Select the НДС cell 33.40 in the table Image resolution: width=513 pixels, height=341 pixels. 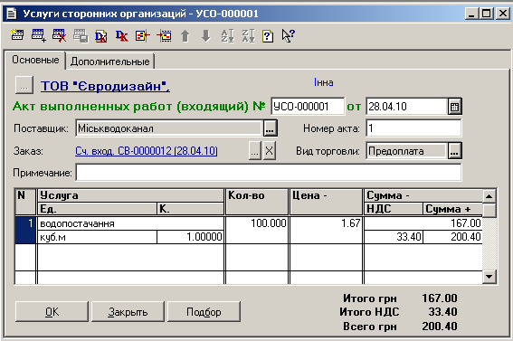[394, 237]
